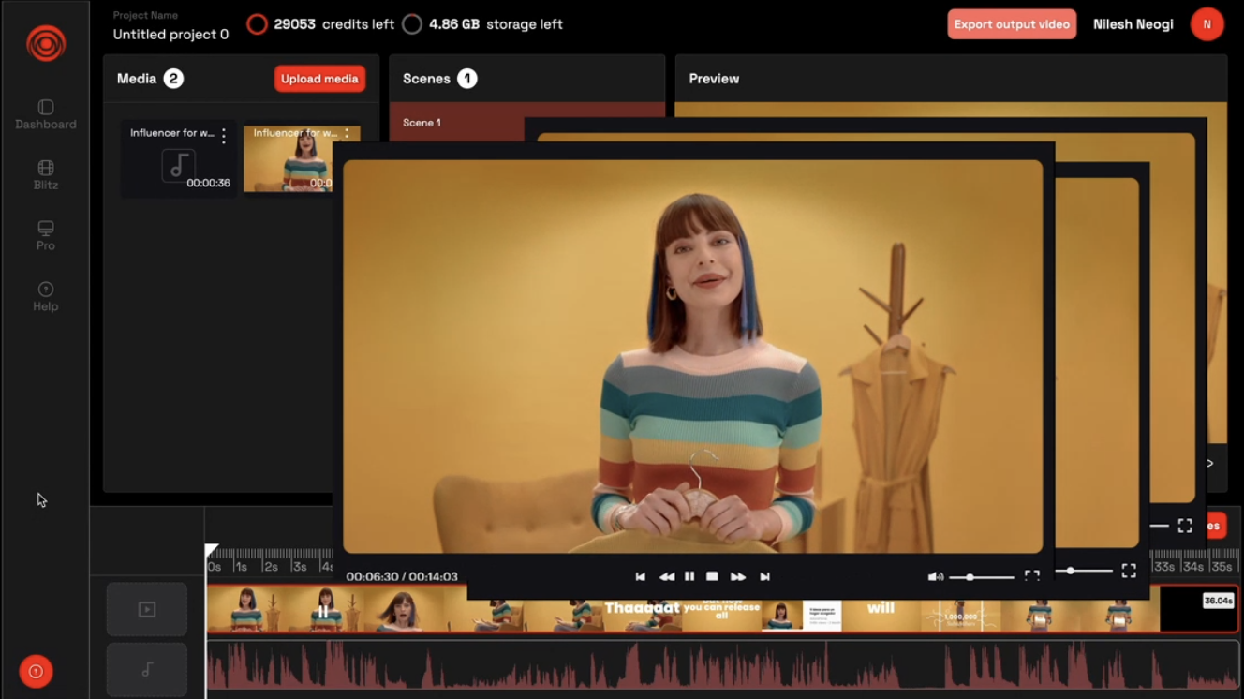
Task: Click the Untitled project 0 name
Action: tap(170, 35)
